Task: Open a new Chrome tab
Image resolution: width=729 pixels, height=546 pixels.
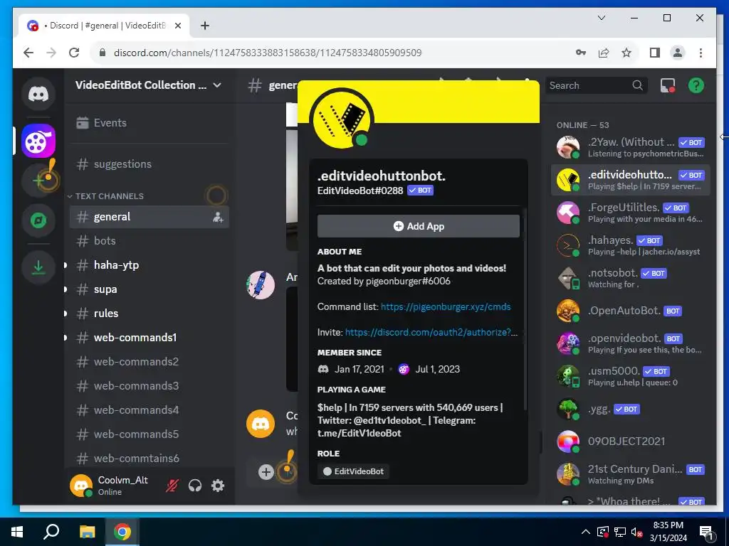Action: (205, 26)
